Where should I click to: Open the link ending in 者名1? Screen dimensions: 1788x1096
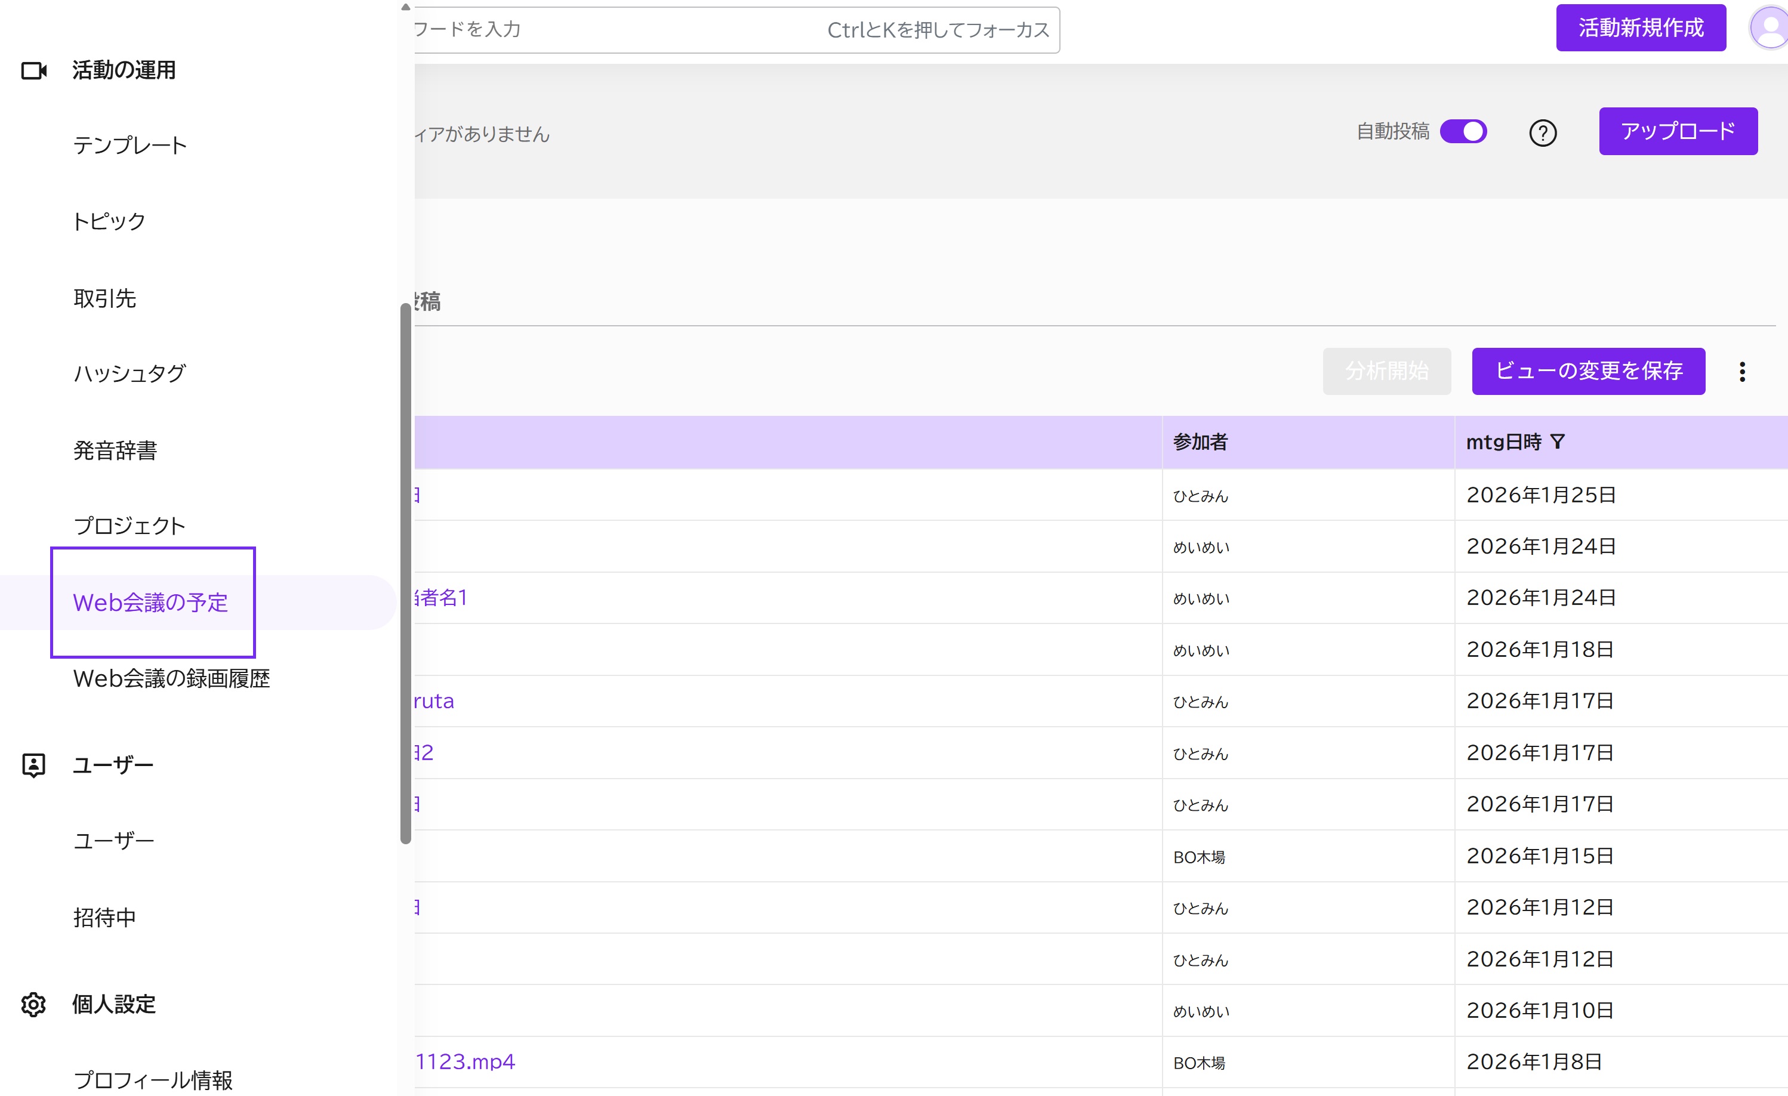pos(440,598)
